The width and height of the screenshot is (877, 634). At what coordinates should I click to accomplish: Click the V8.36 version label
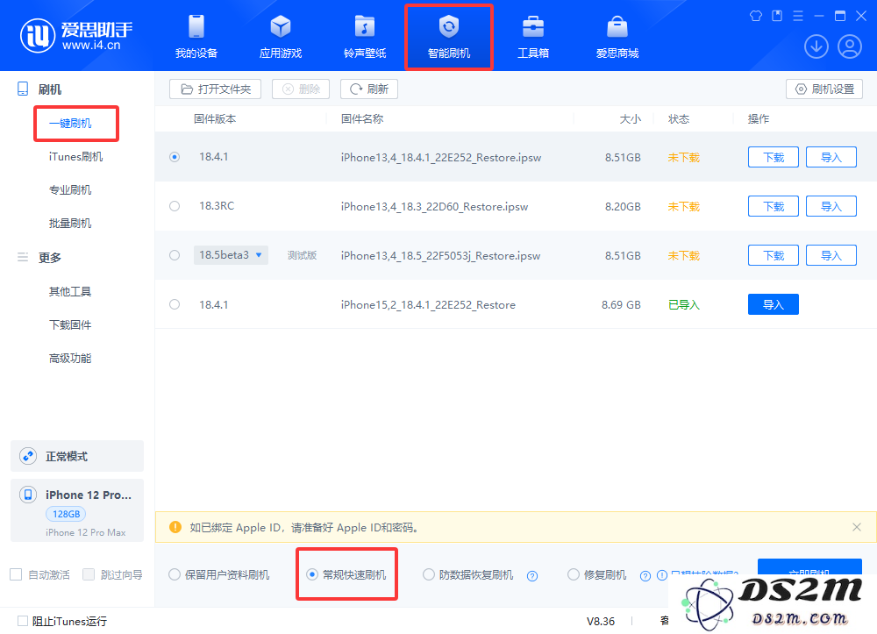coord(601,621)
